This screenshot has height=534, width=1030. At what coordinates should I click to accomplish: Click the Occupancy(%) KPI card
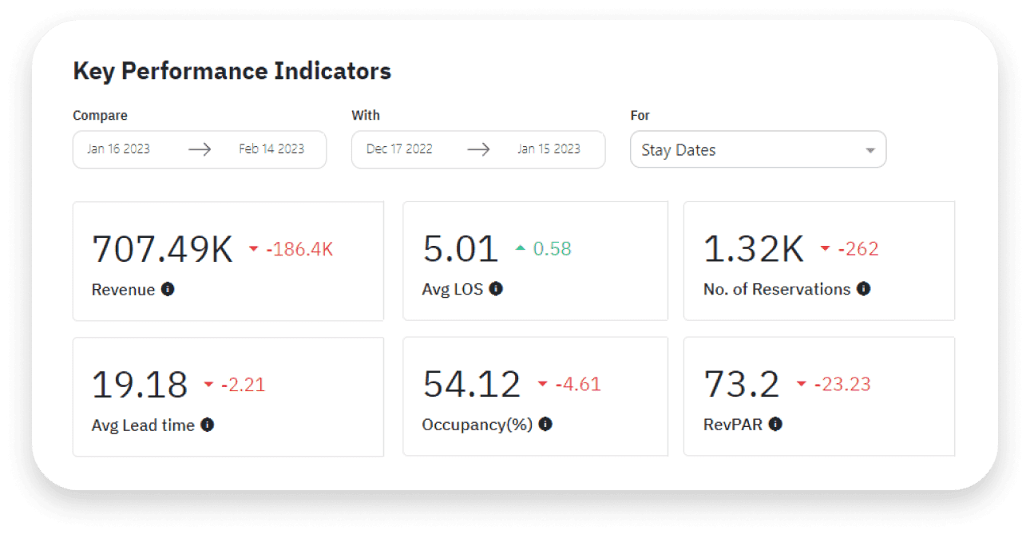pos(535,396)
